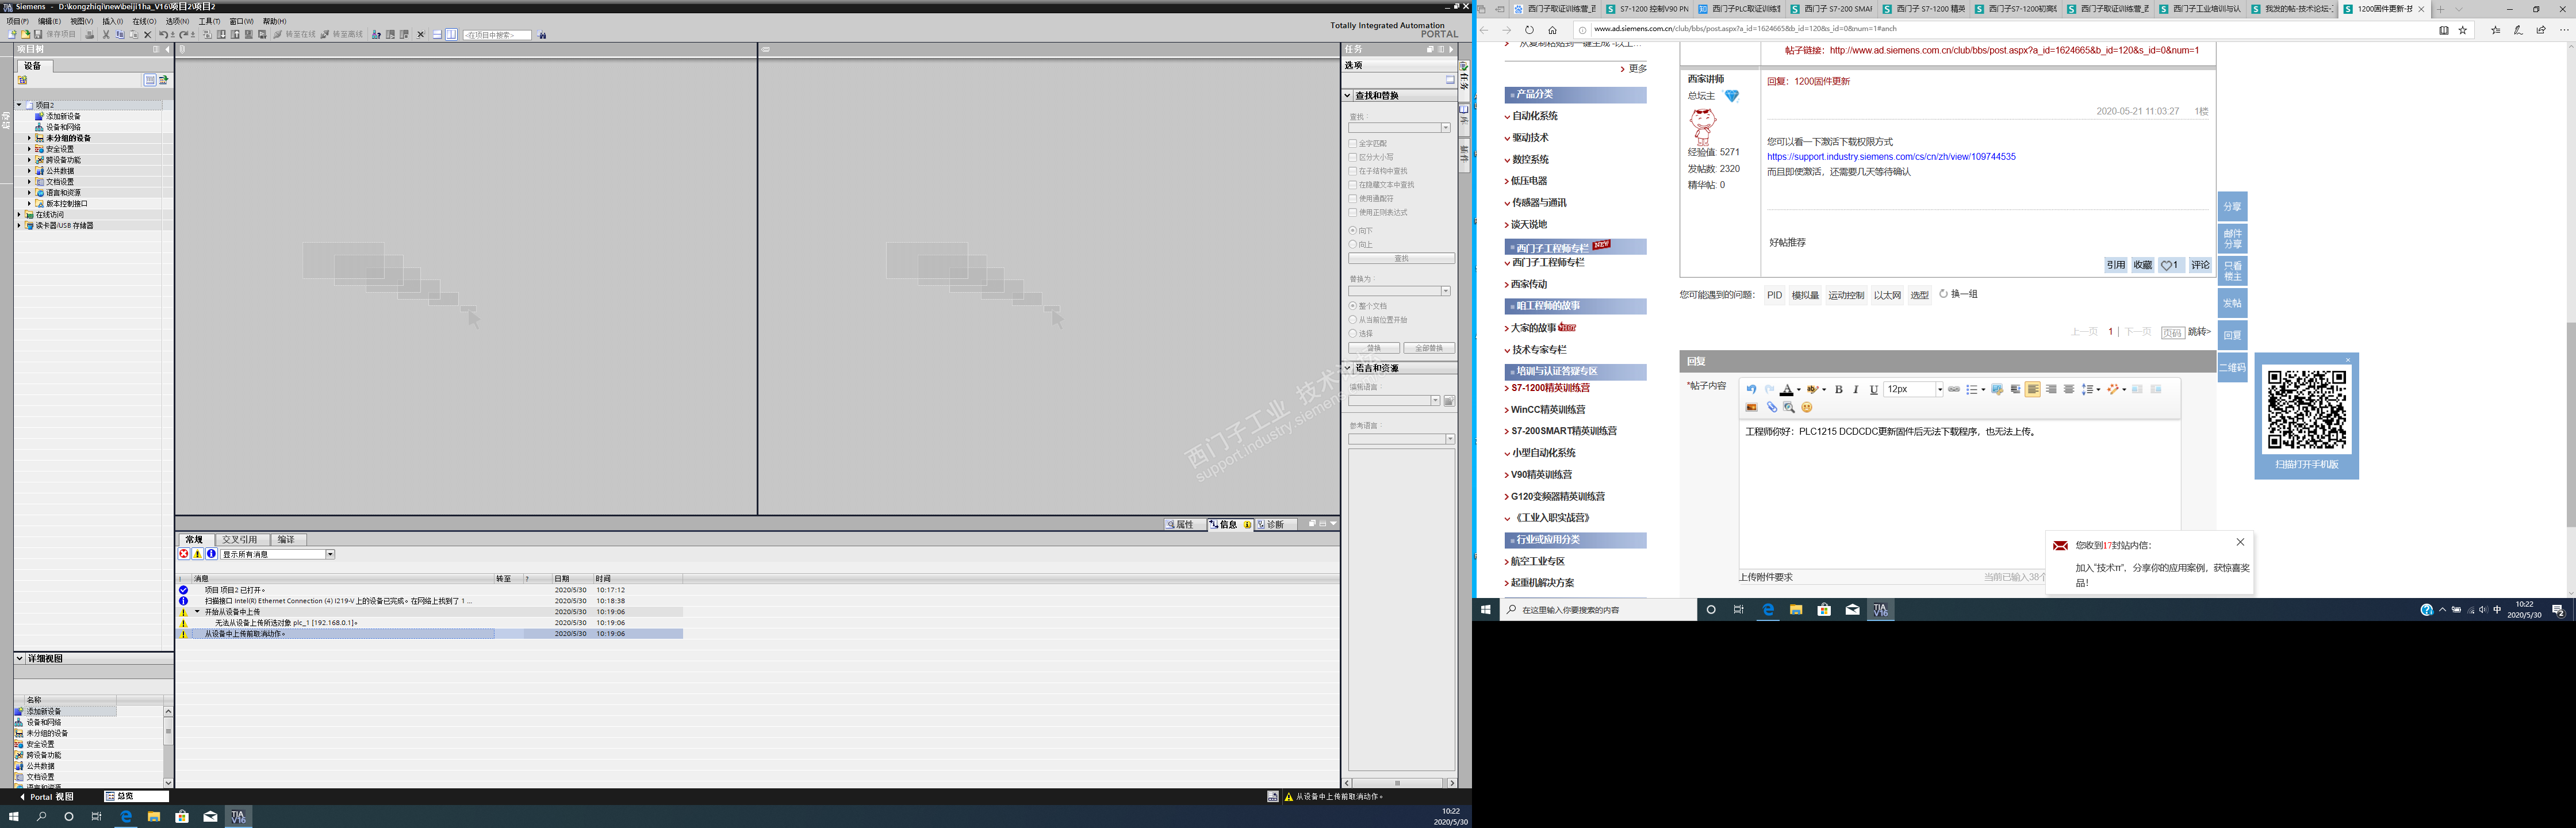Open the 在线(O) menu
Viewport: 2576px width, 828px height.
pos(144,21)
